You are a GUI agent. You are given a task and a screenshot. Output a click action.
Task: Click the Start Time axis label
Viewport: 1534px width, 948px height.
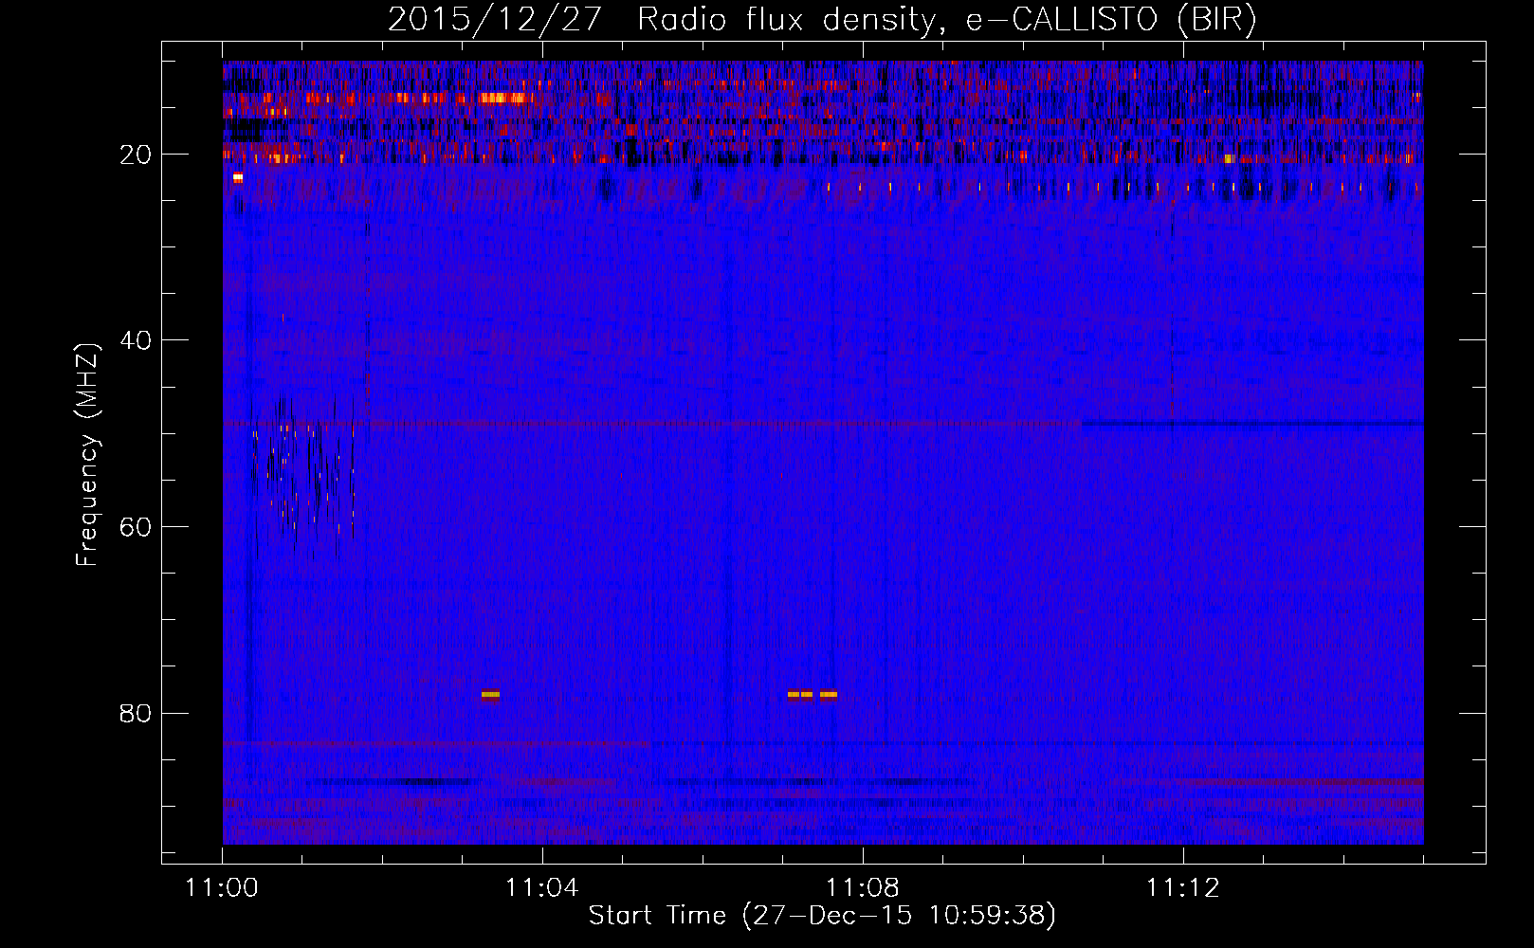click(822, 916)
